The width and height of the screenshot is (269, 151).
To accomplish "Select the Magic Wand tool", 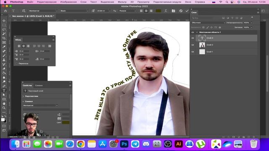I will click(4, 34).
